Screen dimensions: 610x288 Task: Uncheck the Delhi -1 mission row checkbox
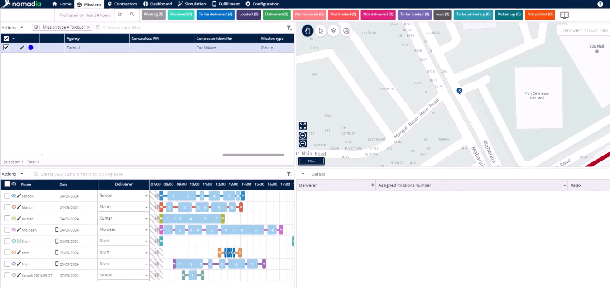[x=6, y=48]
